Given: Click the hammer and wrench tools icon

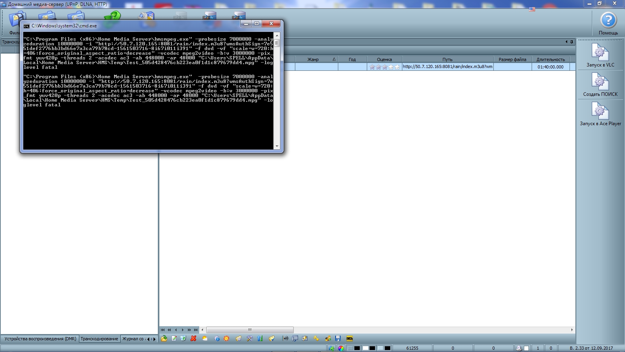Looking at the screenshot, I should pos(250,339).
